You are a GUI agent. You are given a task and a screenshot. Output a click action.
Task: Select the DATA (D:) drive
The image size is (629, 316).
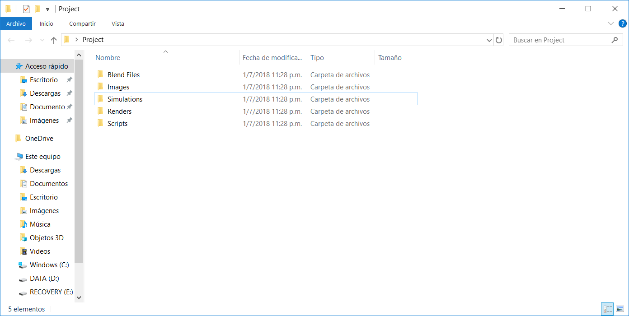click(44, 279)
